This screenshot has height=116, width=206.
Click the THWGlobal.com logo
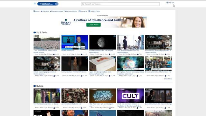pyautogui.click(x=48, y=4)
